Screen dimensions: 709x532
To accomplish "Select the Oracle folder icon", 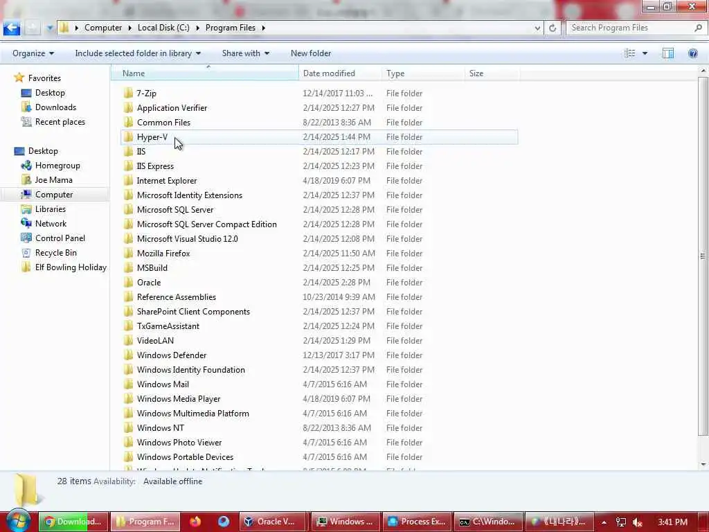I will click(128, 283).
